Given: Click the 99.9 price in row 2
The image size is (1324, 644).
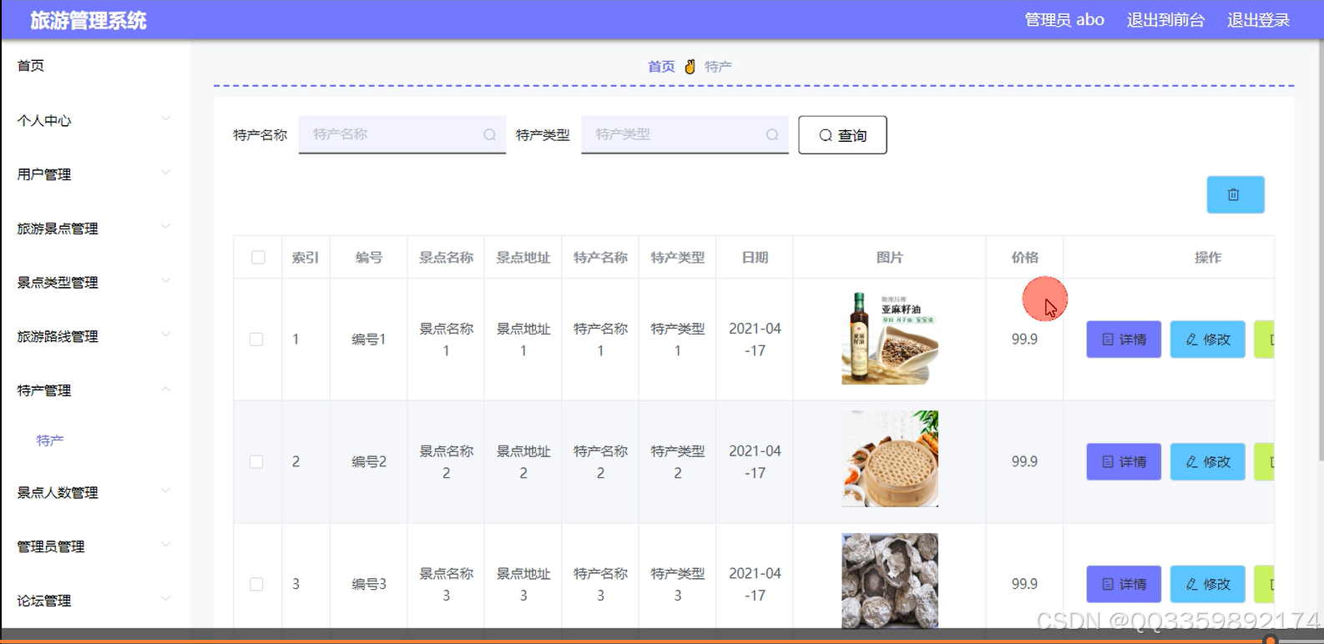Looking at the screenshot, I should pyautogui.click(x=1024, y=461).
